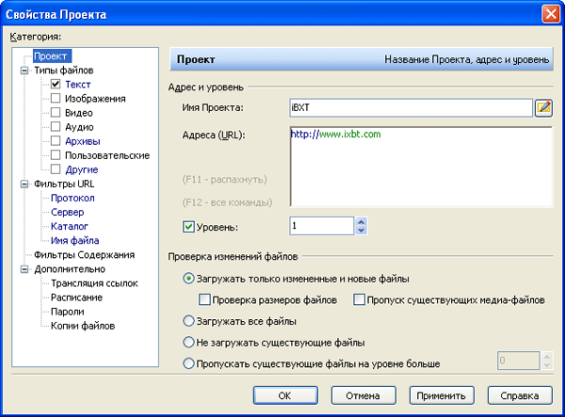Enable the Другие file type checkbox
Viewport: 565px width, 417px height.
tap(56, 168)
